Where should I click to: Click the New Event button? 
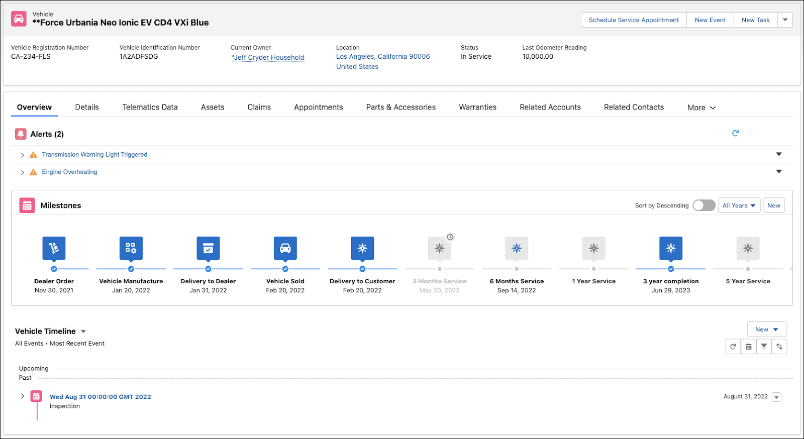710,20
